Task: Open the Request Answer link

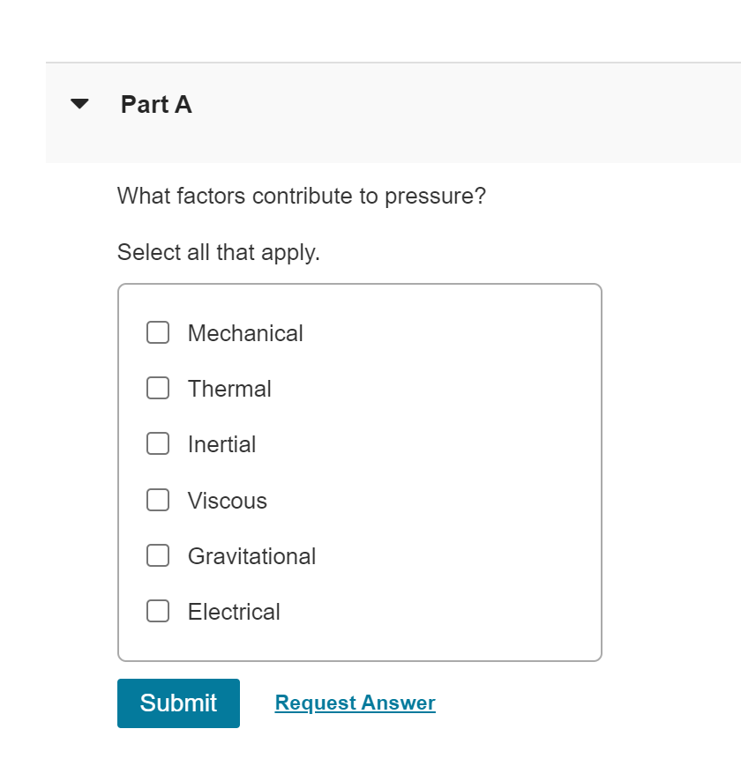Action: tap(355, 702)
